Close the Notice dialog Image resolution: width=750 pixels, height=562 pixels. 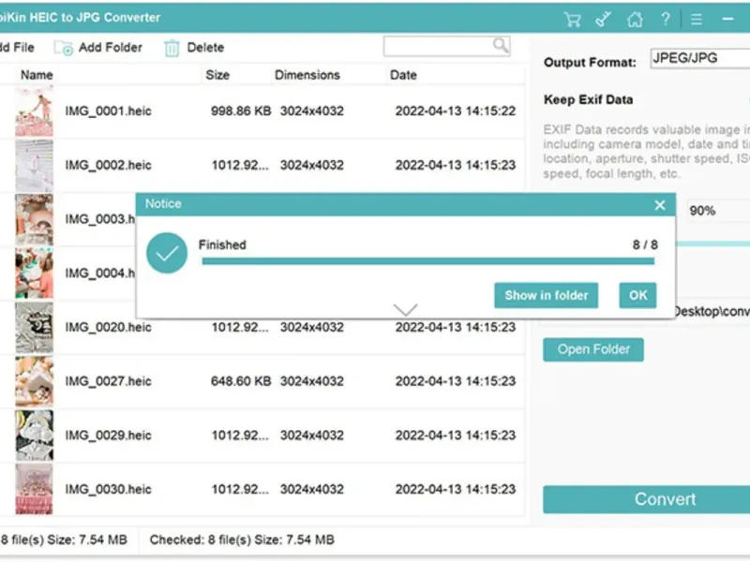660,205
